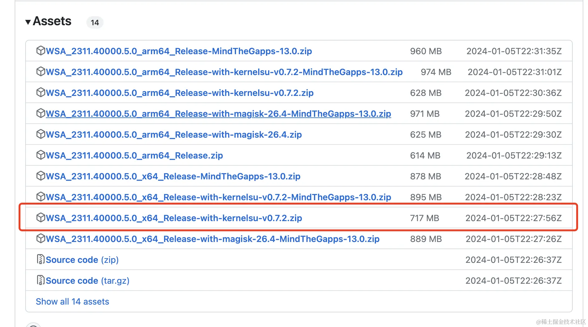
Task: Open Source code (tar.gz) link
Action: (88, 281)
